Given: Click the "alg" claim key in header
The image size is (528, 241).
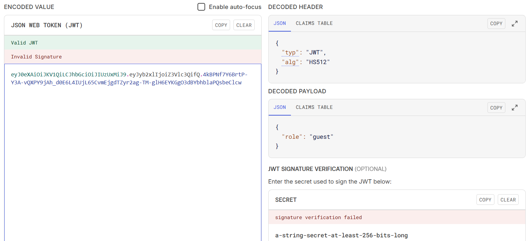Looking at the screenshot, I should pos(290,62).
